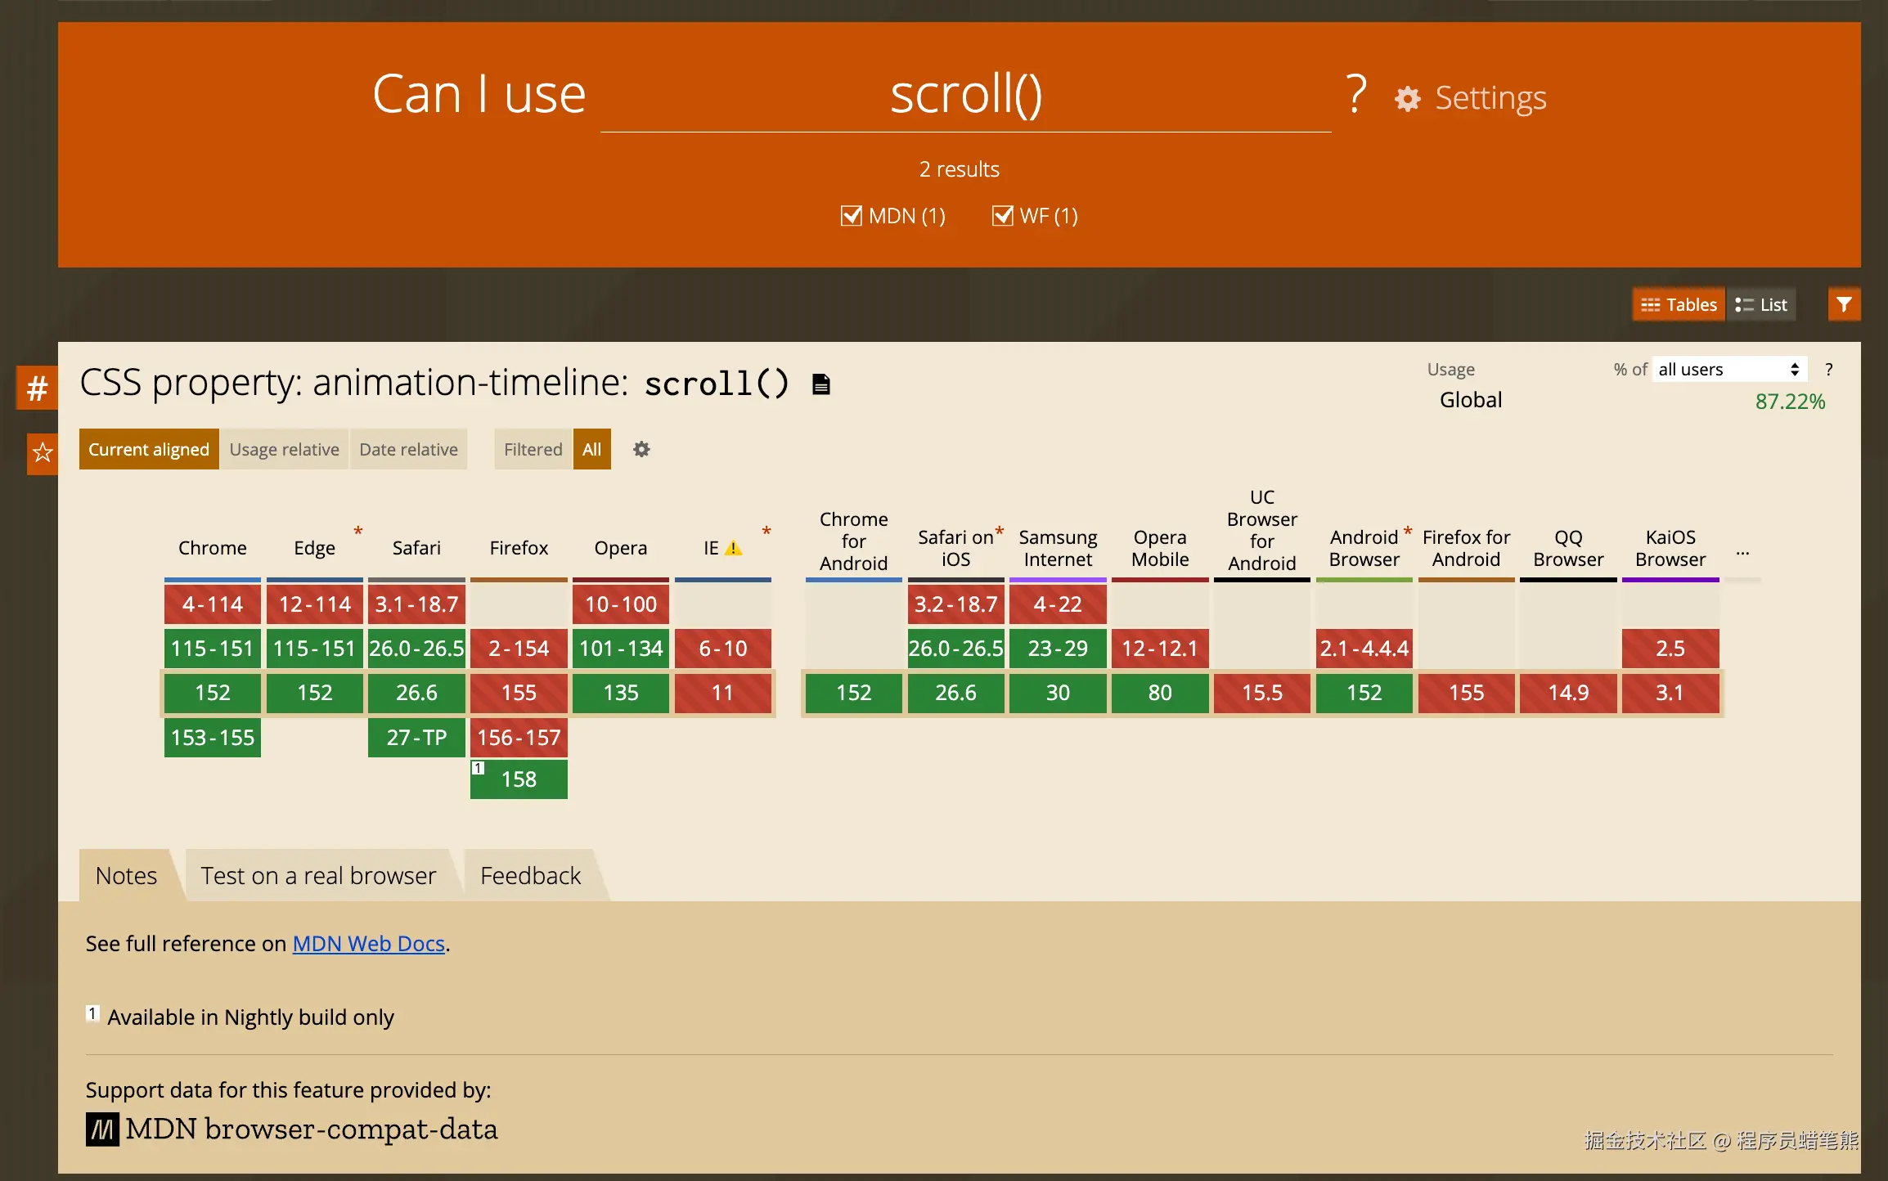
Task: Select Usage relative view
Action: tap(284, 449)
